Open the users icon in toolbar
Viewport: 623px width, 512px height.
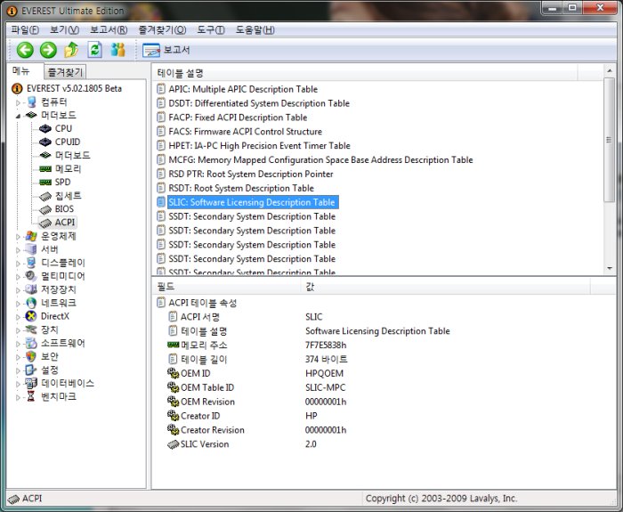pyautogui.click(x=118, y=49)
